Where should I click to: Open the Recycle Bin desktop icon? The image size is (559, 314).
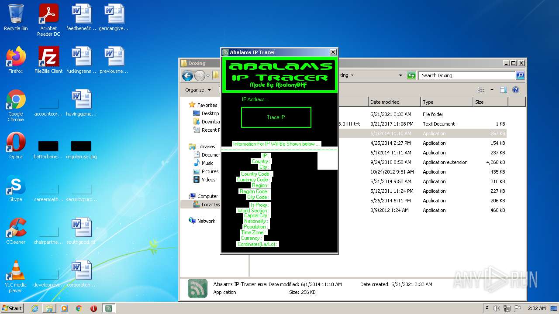coord(16,18)
